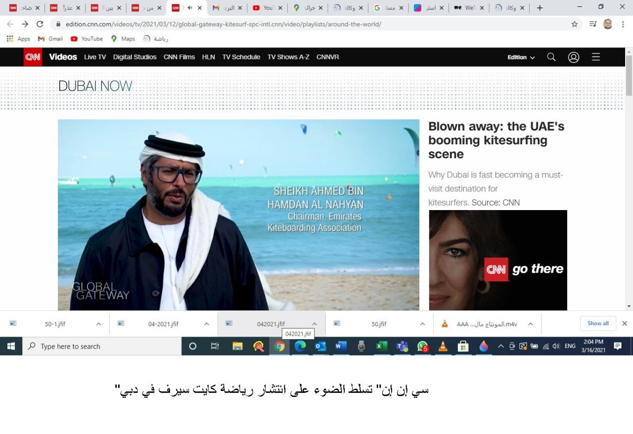Open Microsoft Teams from the taskbar
Image resolution: width=633 pixels, height=434 pixels.
(x=402, y=346)
